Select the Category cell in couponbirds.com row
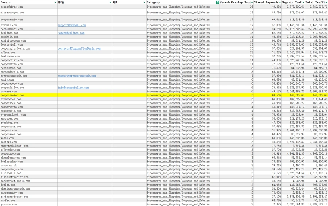 coord(183,7)
